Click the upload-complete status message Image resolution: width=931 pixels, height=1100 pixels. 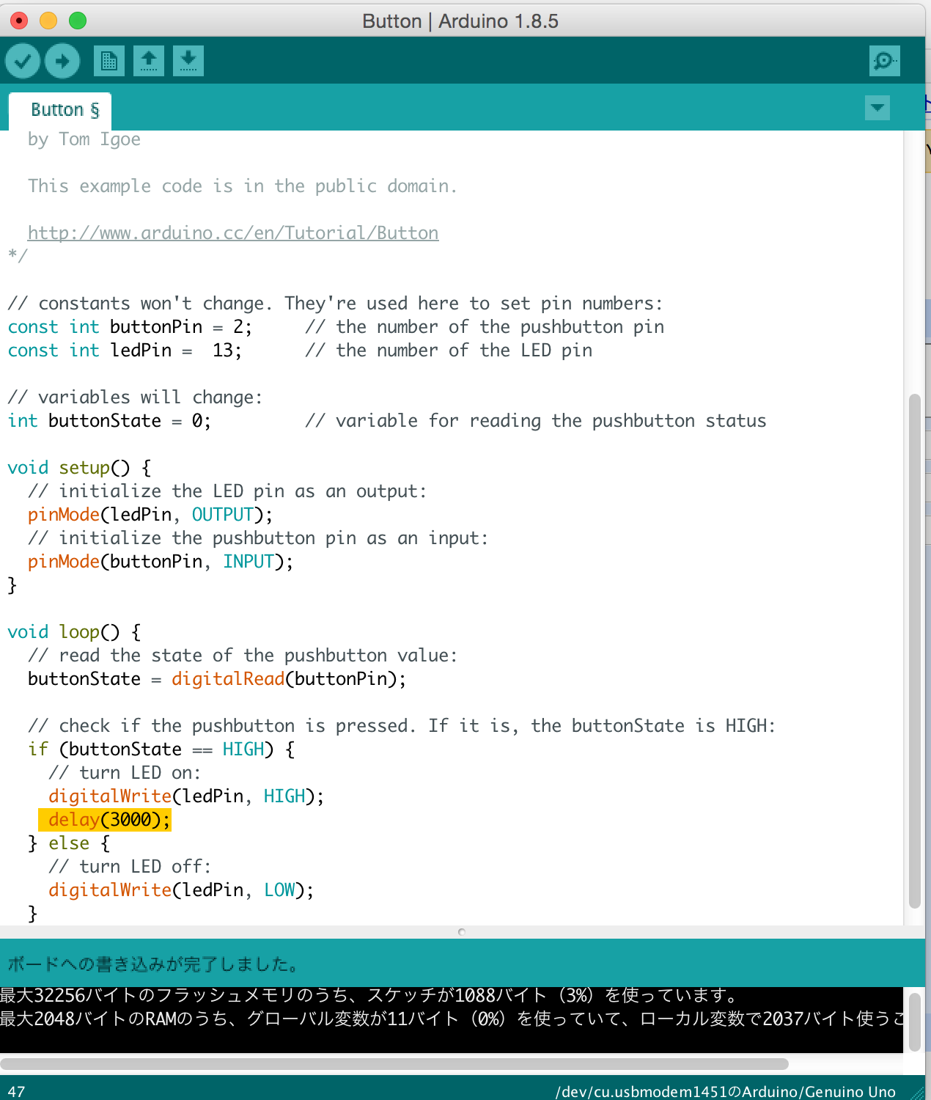152,964
